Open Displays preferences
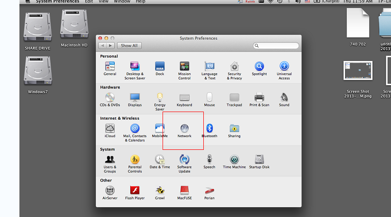The image size is (391, 217). 135,100
